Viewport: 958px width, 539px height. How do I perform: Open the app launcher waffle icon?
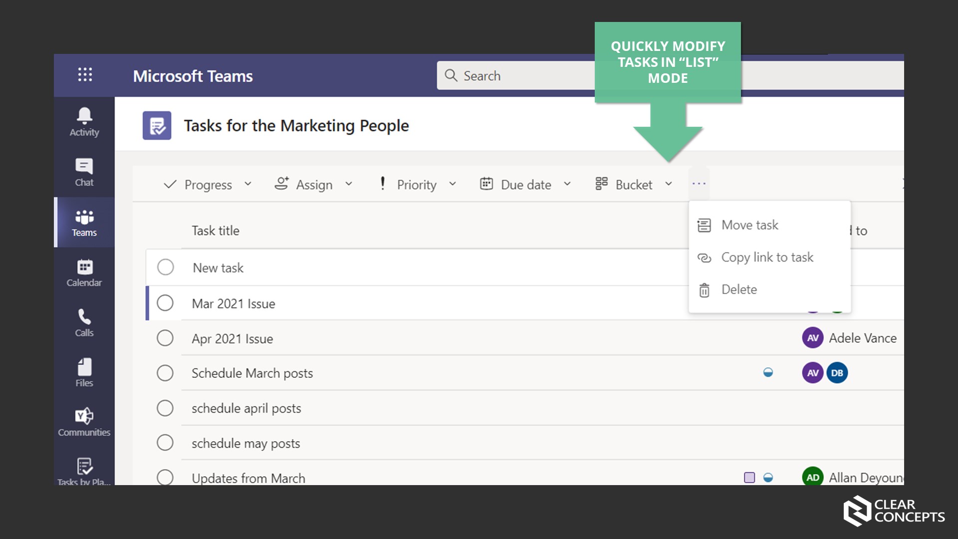[85, 75]
